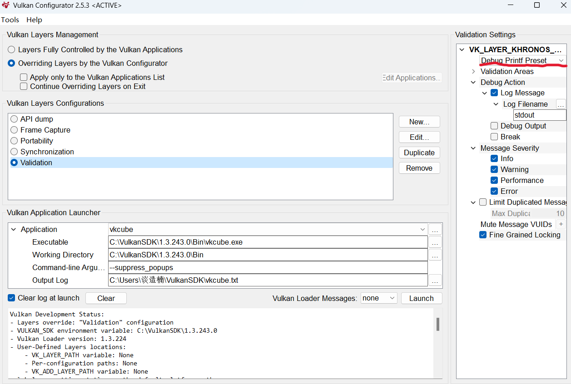The height and width of the screenshot is (384, 571).
Task: Select the Frame Capture configuration
Action: (14, 130)
